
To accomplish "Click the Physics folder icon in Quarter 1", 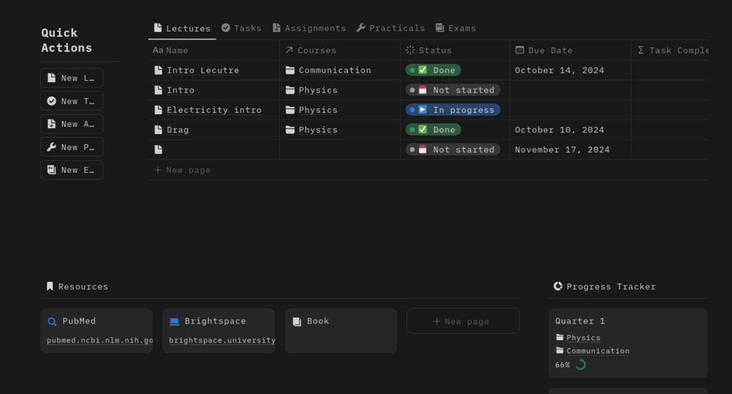I will click(x=559, y=338).
